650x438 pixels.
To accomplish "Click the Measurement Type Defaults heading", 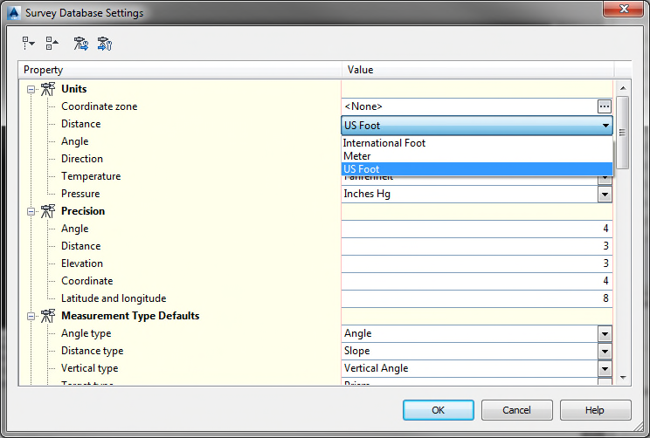I will (130, 316).
